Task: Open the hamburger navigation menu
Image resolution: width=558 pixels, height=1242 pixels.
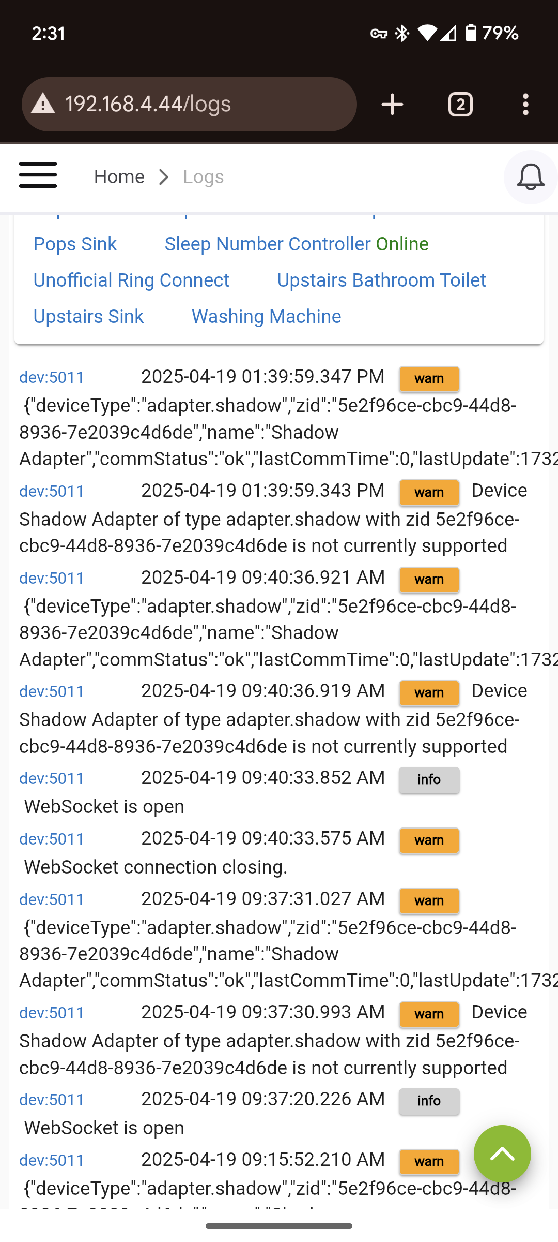Action: click(38, 175)
